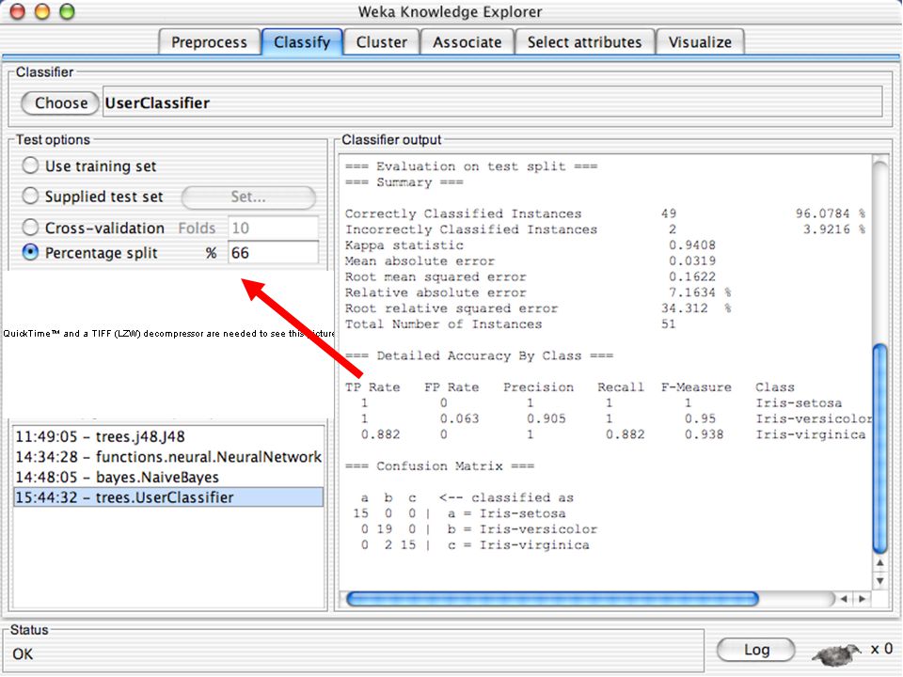Open the Associate tab

coord(467,42)
